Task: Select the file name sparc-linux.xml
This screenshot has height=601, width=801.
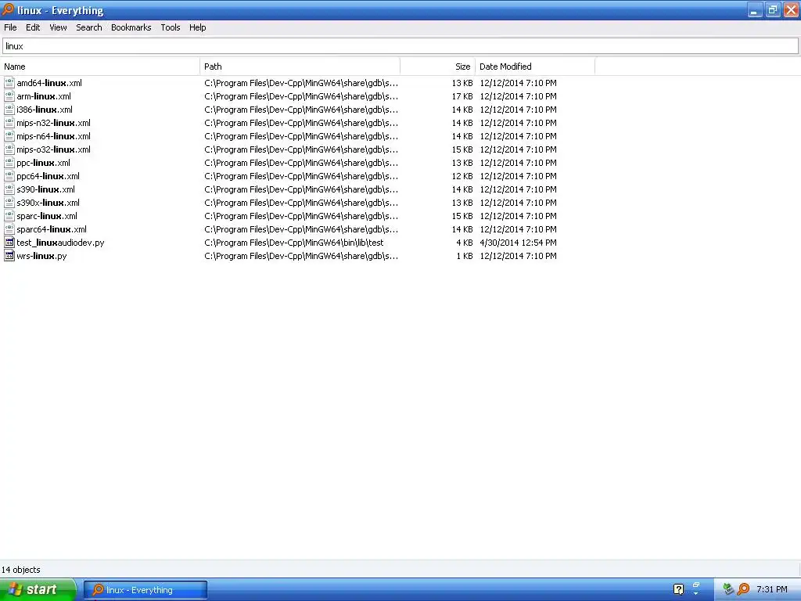Action: click(47, 216)
